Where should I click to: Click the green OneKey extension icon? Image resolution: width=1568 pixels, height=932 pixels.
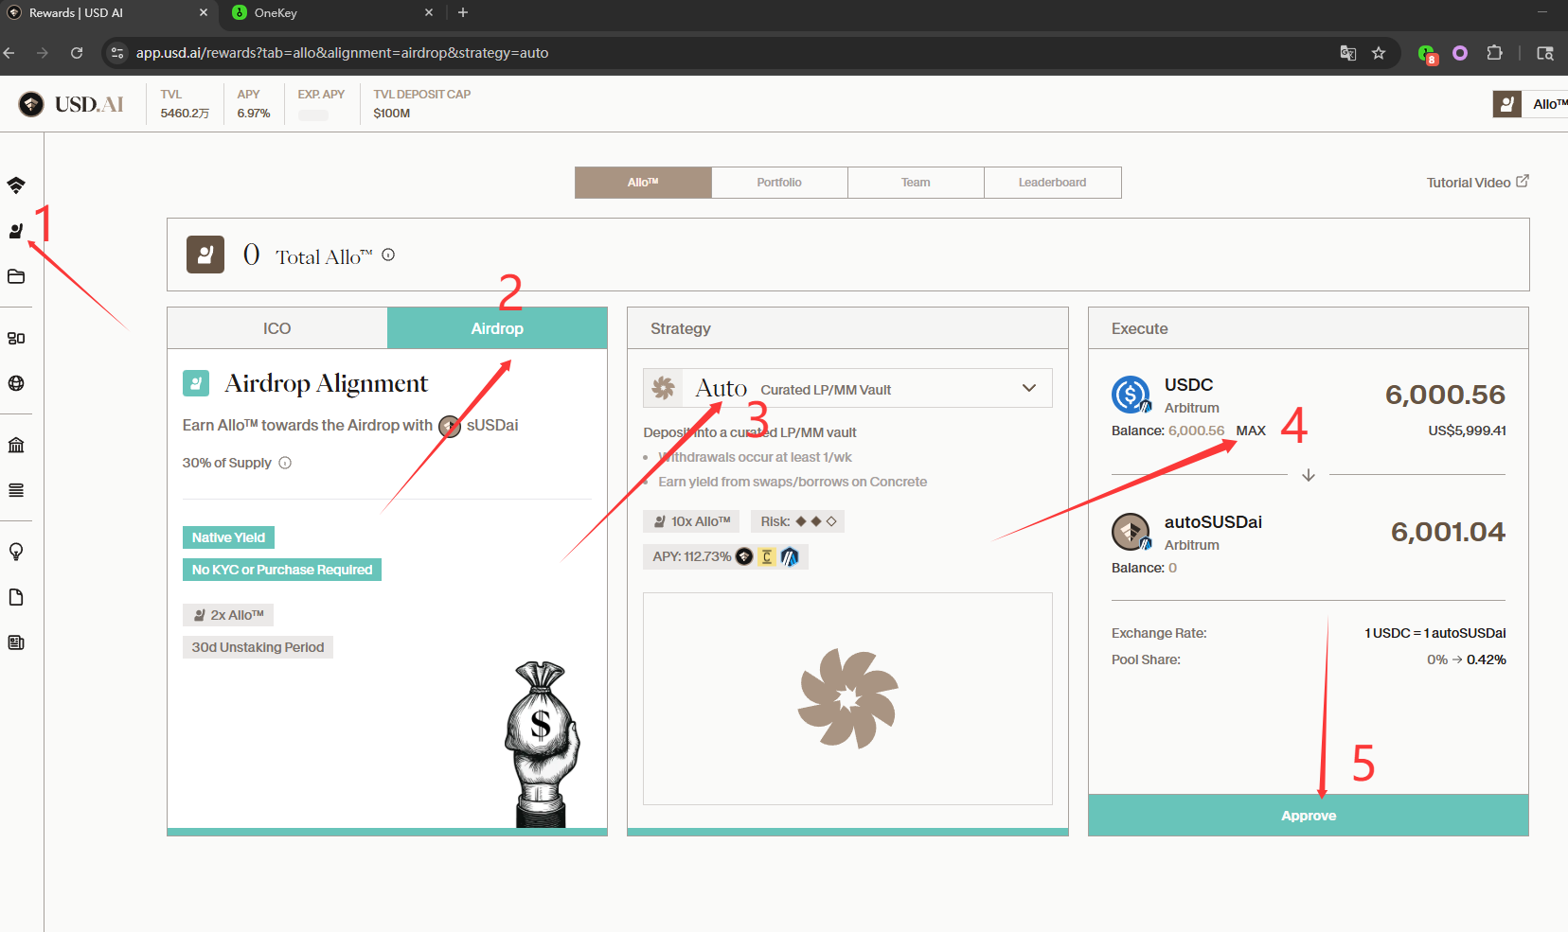(x=1427, y=54)
